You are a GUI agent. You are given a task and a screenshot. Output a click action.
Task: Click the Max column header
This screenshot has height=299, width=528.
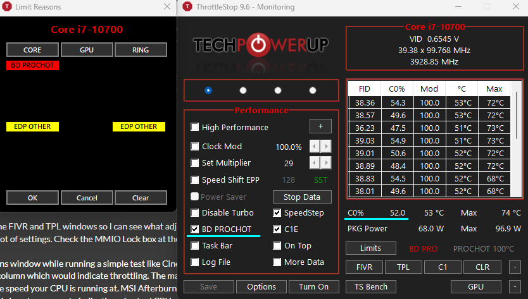(x=494, y=88)
